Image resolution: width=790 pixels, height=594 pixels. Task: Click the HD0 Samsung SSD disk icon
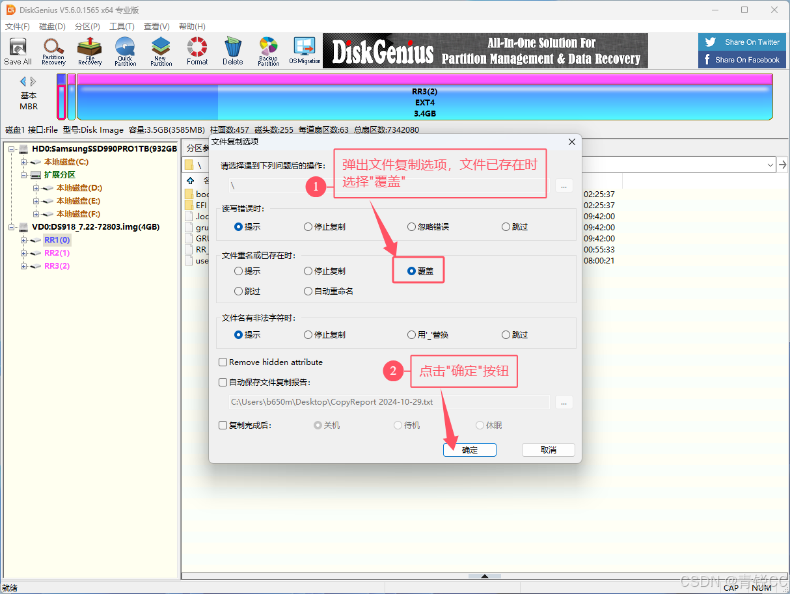tap(24, 149)
